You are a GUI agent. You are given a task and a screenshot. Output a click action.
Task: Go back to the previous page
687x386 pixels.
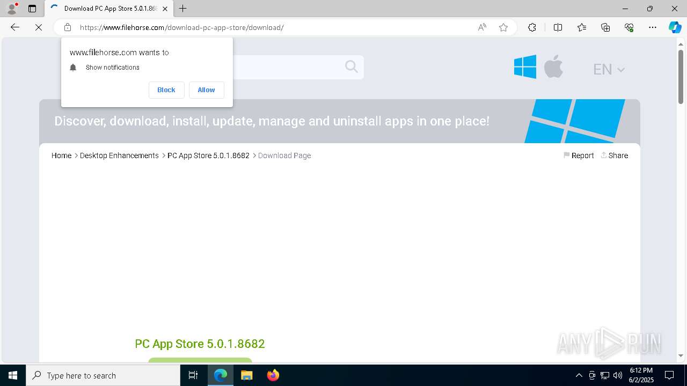(15, 27)
